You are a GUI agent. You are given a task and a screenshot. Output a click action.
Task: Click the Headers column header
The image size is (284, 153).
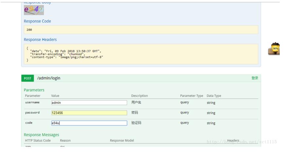pyautogui.click(x=233, y=140)
